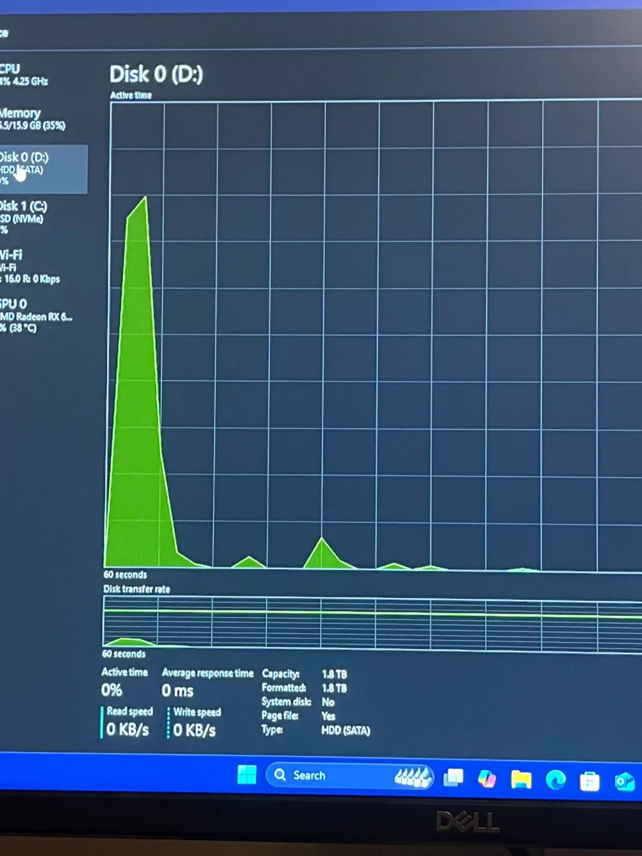The image size is (642, 856).
Task: Launch Copilot from the taskbar
Action: 486,776
